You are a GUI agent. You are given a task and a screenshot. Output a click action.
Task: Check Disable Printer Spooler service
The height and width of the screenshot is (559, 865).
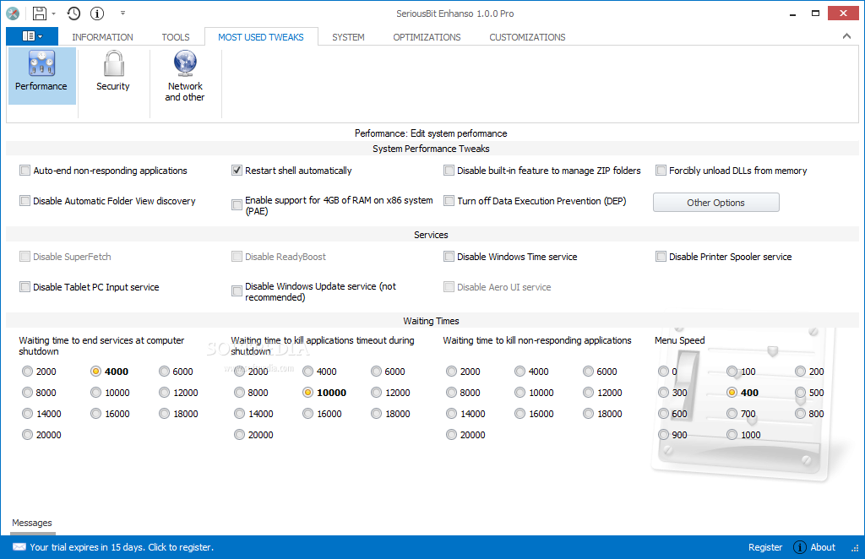click(x=661, y=257)
